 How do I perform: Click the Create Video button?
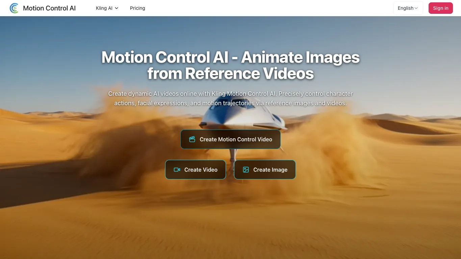[x=195, y=170]
